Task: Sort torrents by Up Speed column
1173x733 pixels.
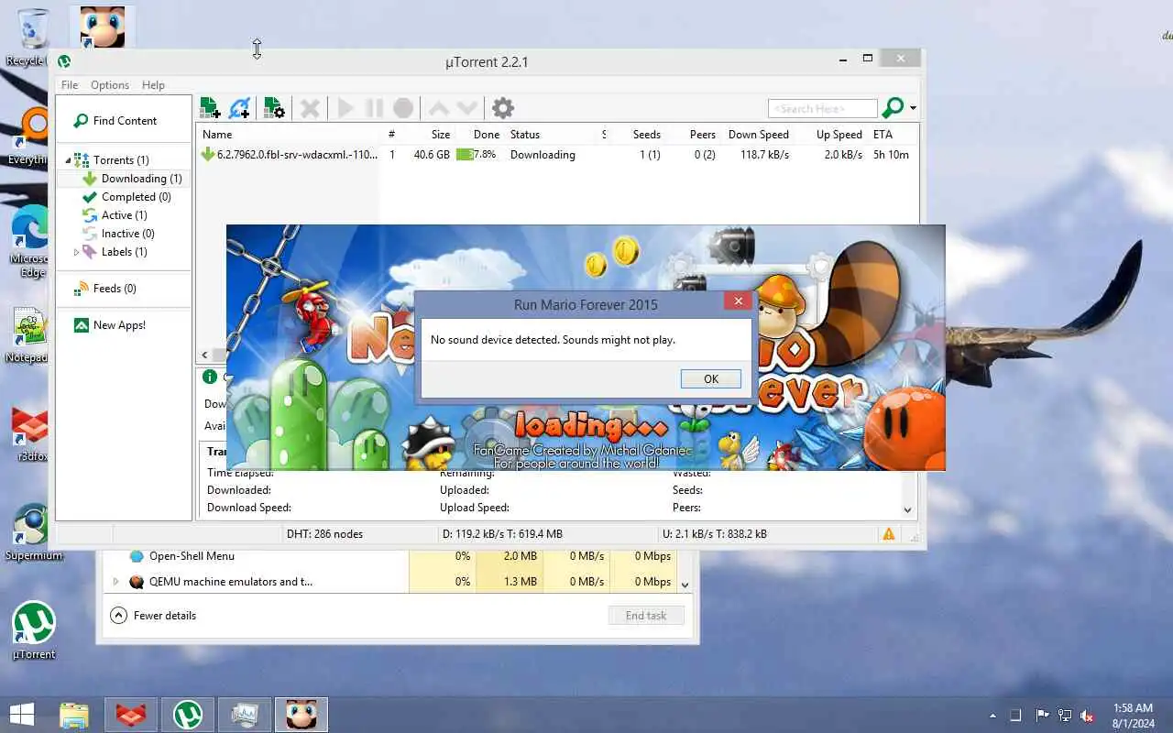Action: tap(839, 135)
